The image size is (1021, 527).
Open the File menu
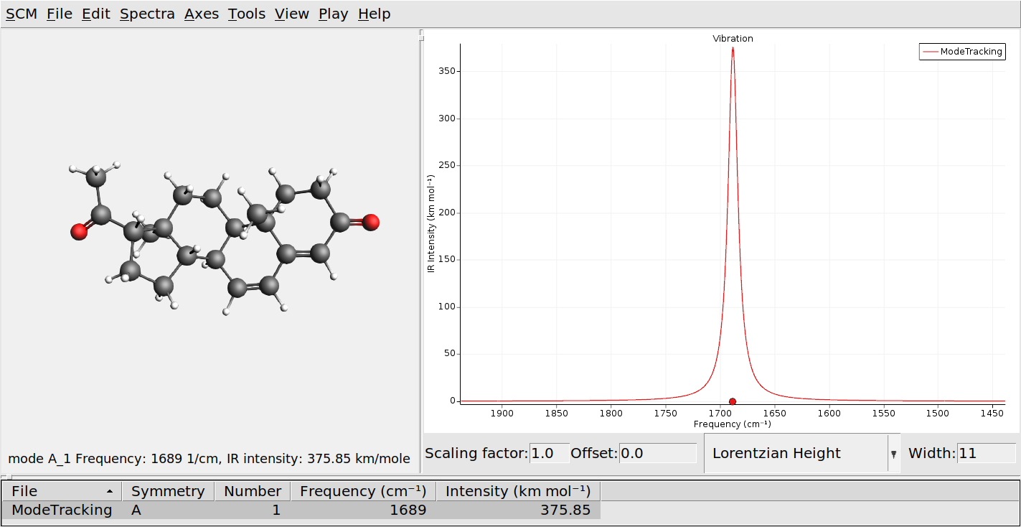[x=60, y=14]
